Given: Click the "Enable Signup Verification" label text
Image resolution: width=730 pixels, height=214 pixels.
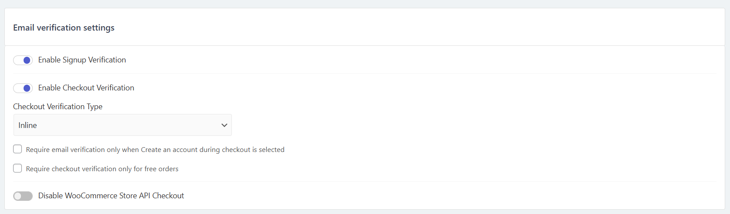Looking at the screenshot, I should point(82,60).
